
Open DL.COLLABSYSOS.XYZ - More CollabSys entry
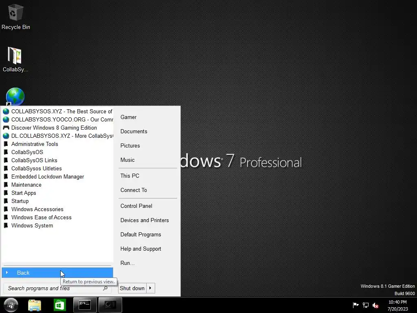[x=57, y=136]
